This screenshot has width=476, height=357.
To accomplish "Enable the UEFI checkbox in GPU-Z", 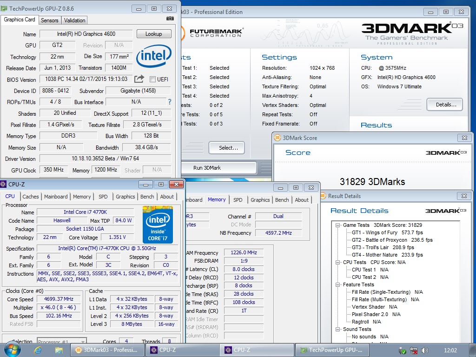I will [x=152, y=79].
